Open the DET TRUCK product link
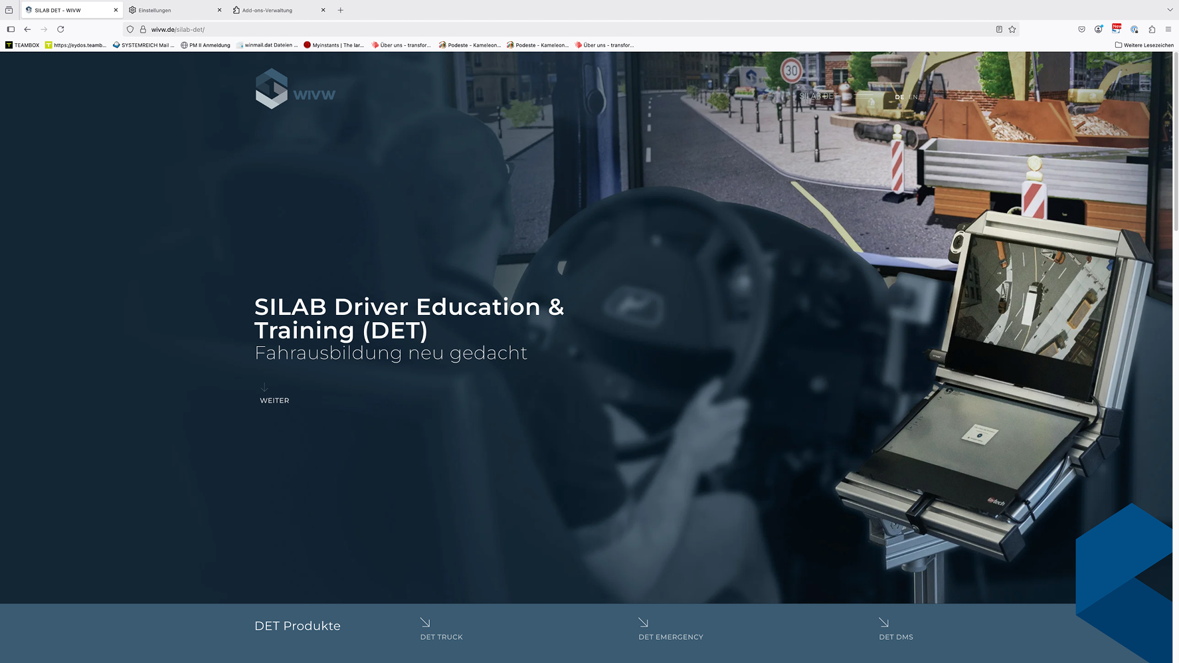 pyautogui.click(x=442, y=637)
